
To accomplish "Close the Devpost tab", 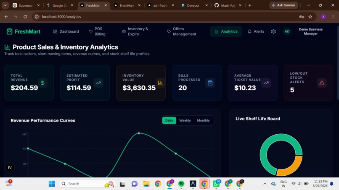I will coord(207,5).
